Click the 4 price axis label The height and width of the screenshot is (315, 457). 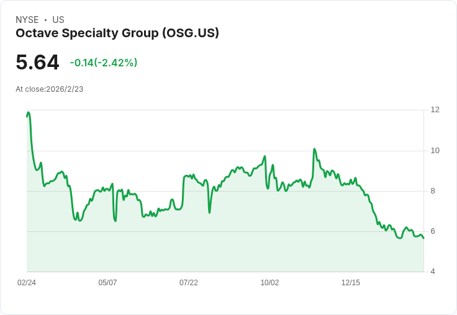point(433,272)
